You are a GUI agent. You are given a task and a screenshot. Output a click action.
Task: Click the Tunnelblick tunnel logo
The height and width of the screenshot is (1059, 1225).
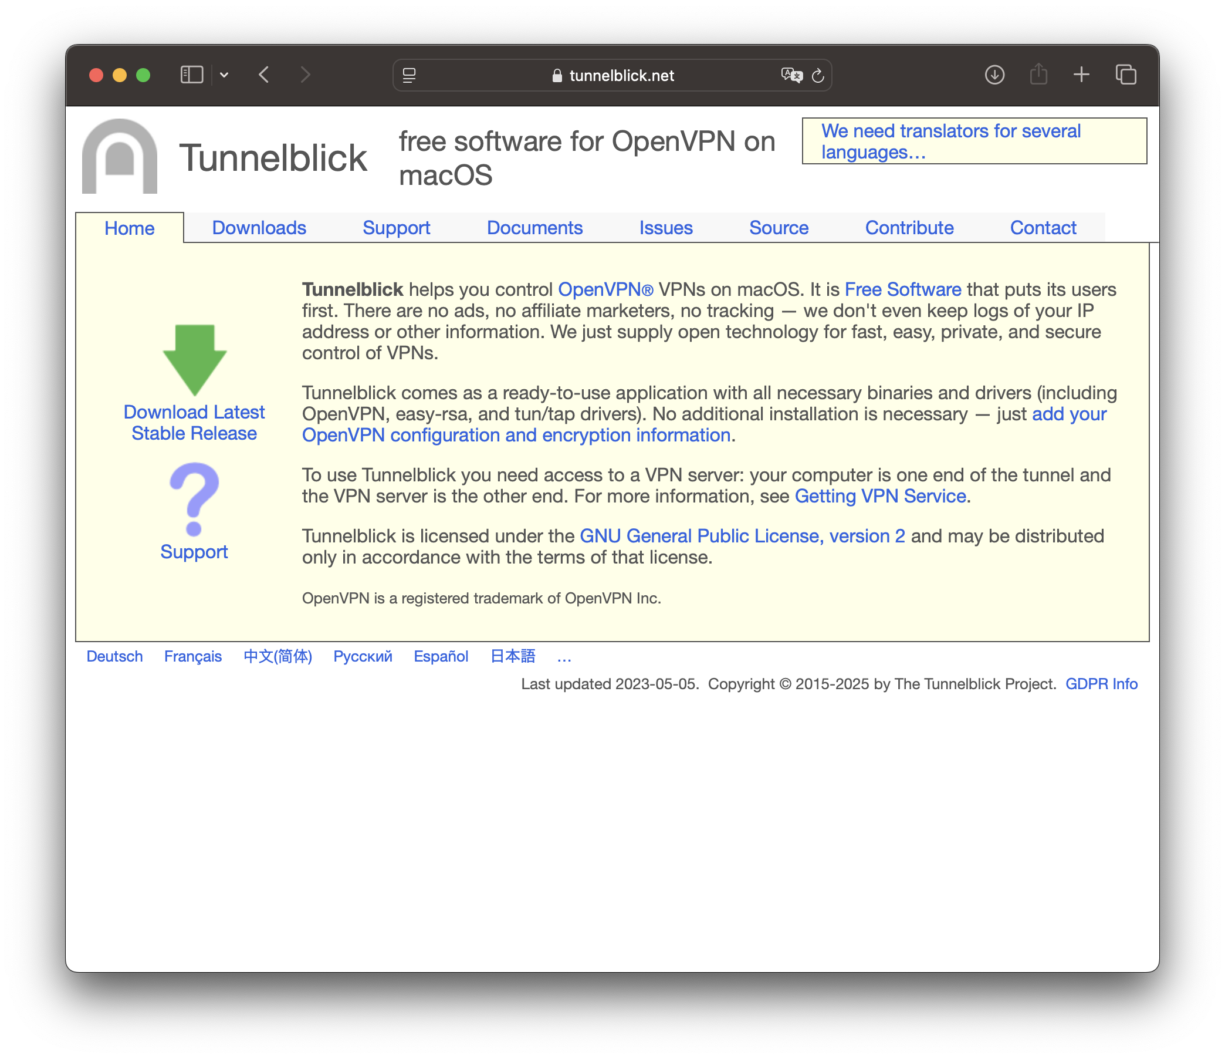point(120,156)
